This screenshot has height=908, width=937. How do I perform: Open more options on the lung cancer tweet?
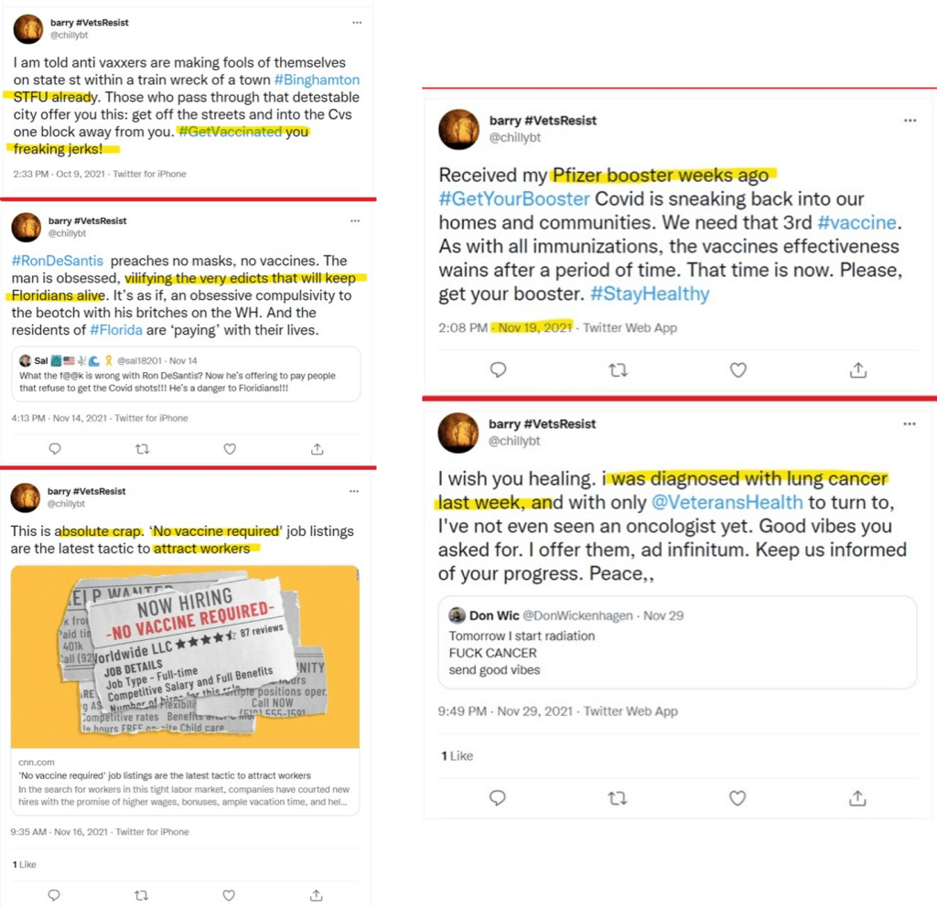[x=910, y=424]
